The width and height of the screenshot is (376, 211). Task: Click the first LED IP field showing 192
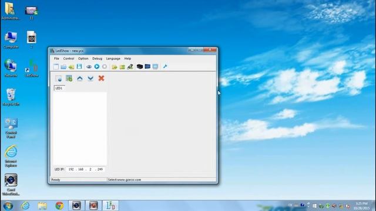[71, 169]
